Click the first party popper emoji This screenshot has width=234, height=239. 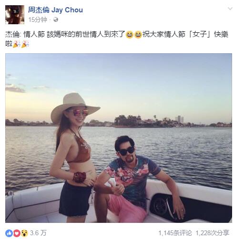click(x=17, y=44)
